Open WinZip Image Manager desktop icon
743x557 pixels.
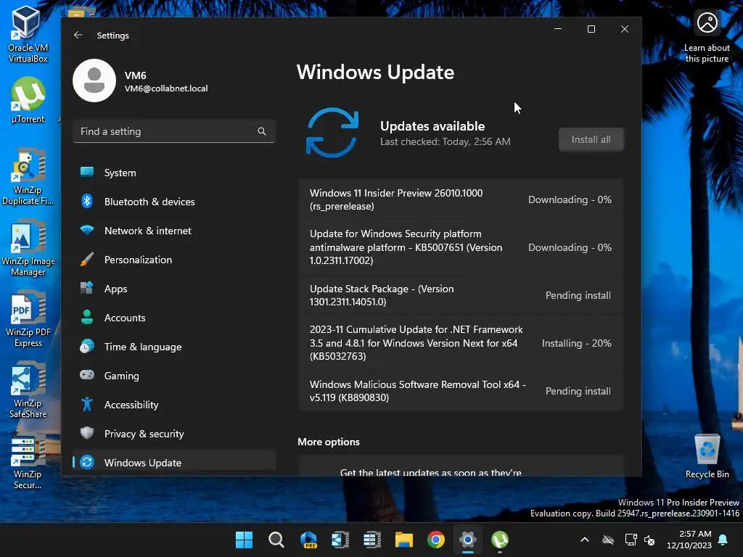[x=28, y=247]
